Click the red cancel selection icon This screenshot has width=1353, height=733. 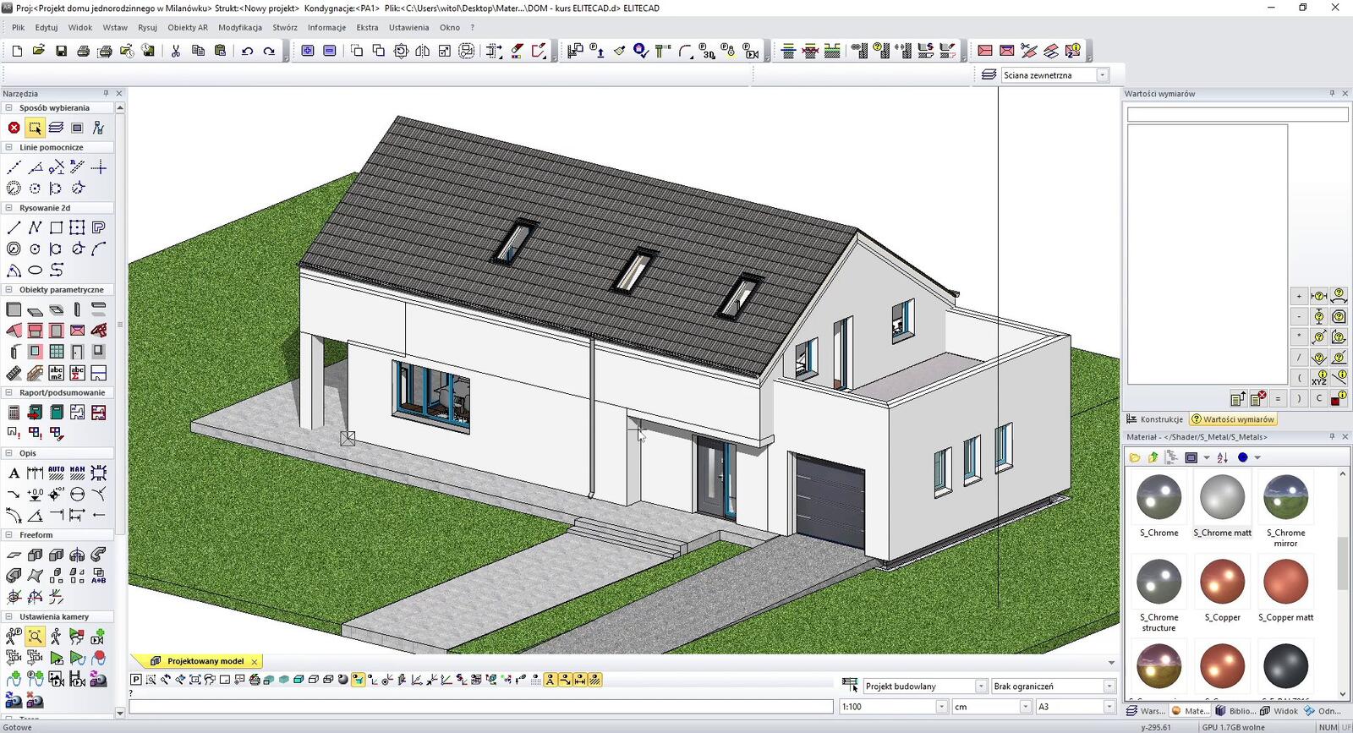(14, 128)
